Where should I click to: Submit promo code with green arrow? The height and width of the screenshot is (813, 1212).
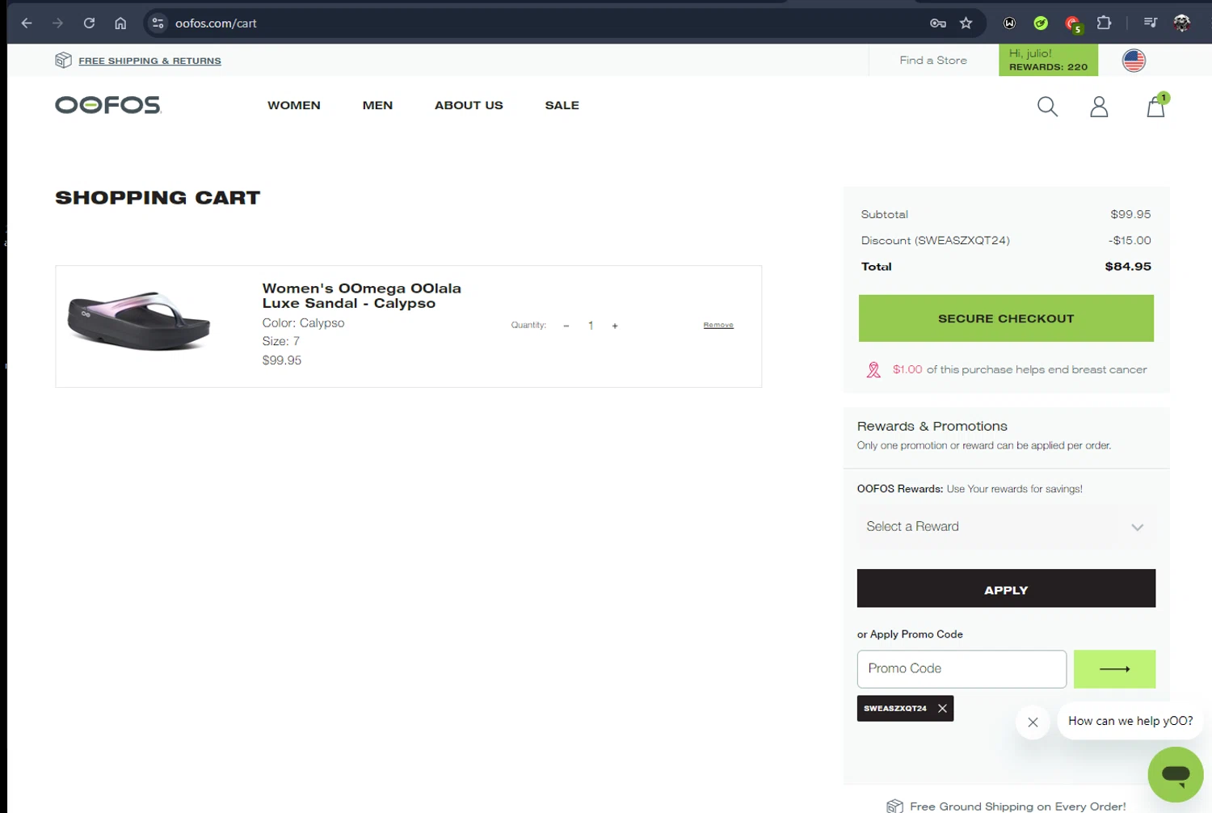tap(1114, 669)
